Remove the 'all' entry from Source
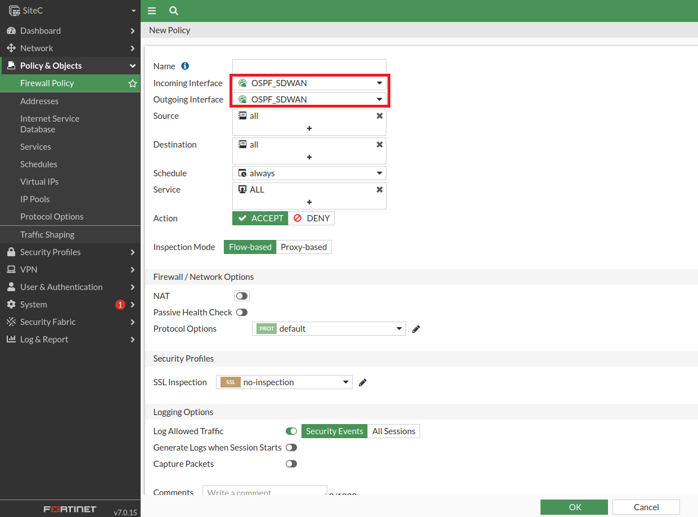This screenshot has height=517, width=698. click(x=380, y=115)
